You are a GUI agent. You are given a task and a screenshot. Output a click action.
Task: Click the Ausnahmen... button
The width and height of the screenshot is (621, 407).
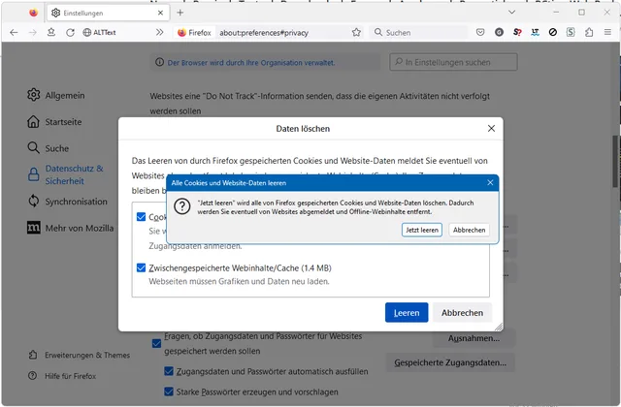click(x=474, y=338)
